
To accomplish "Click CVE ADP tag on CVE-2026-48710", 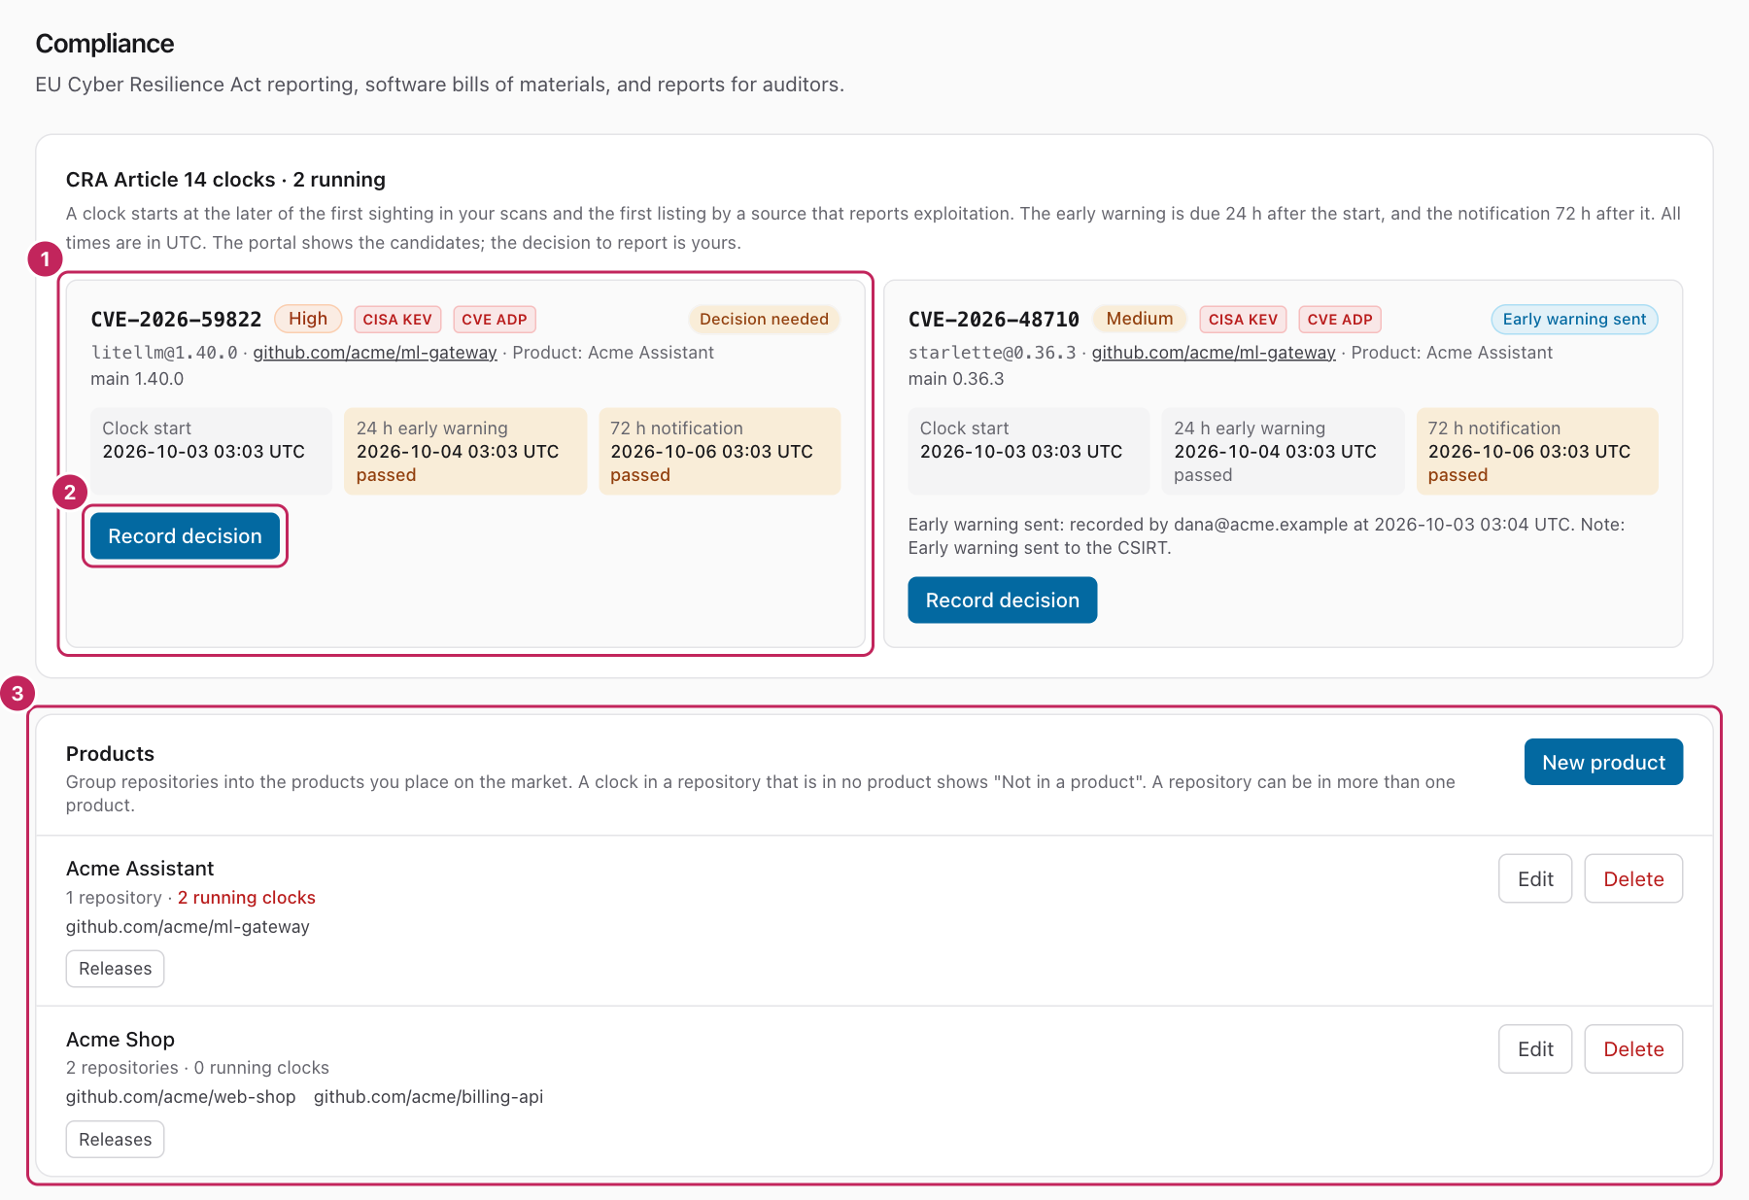I will [1340, 320].
